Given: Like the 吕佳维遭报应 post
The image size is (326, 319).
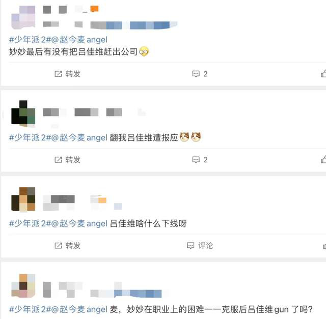Looking at the screenshot, I should [x=323, y=160].
